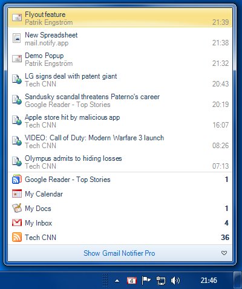Screen dimensions: 242x289
Task: Click the feed icon beside LG signs deal
Action: pyautogui.click(x=17, y=79)
